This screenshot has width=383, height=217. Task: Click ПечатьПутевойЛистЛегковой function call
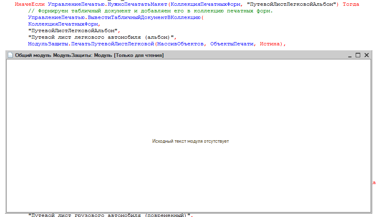113,44
